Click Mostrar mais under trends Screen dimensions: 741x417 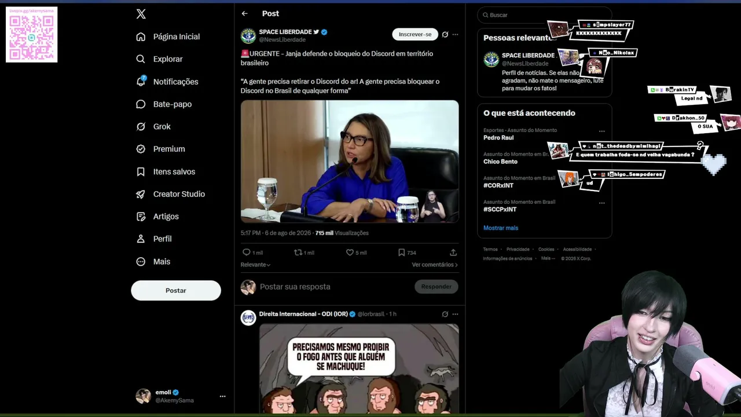click(501, 228)
